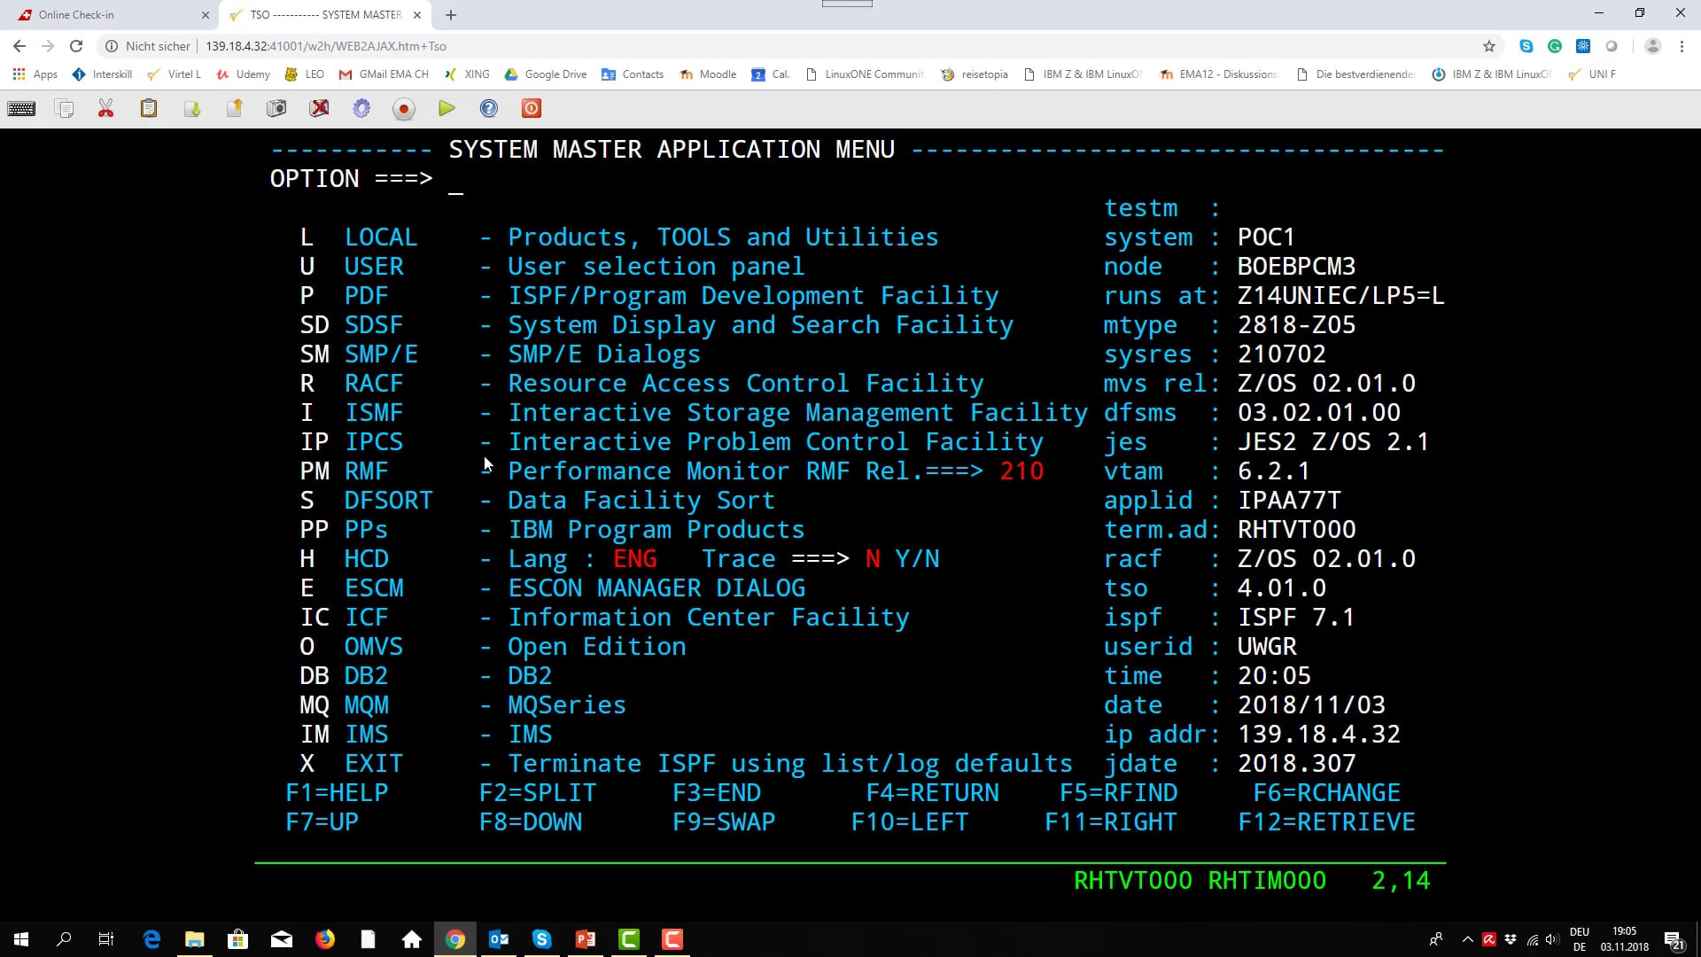The image size is (1701, 957).
Task: Open the Google Drive bookmark
Action: pos(546,74)
